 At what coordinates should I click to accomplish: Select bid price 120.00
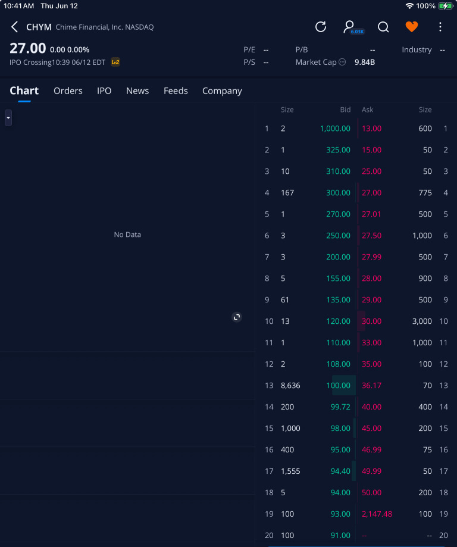[x=338, y=321]
